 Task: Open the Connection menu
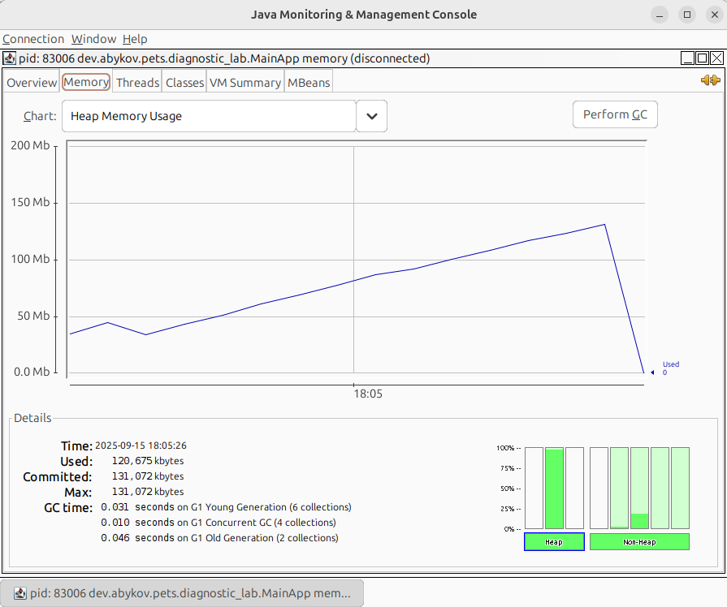click(33, 39)
